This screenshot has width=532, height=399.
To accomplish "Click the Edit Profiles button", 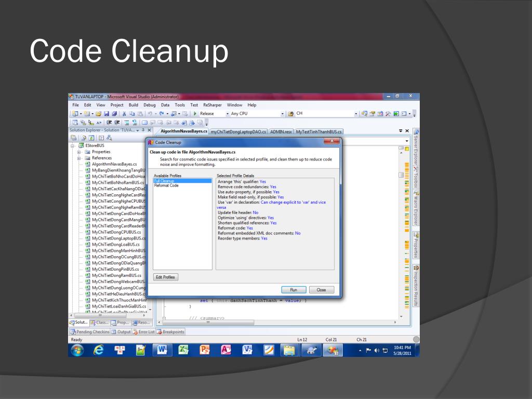I will click(166, 277).
